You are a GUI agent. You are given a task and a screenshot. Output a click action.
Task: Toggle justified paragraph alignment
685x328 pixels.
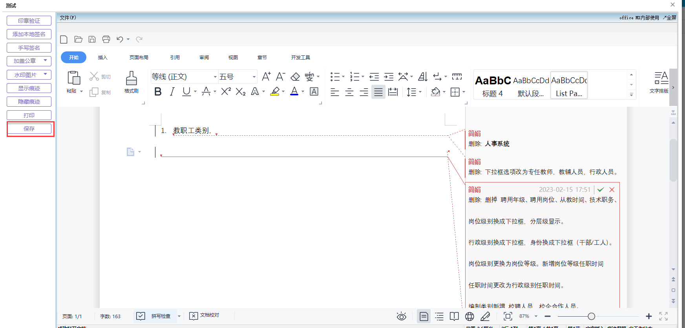378,92
